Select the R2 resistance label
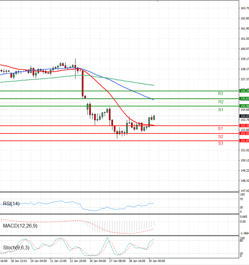Image resolution: width=249 pixels, height=265 pixels. pos(221,102)
